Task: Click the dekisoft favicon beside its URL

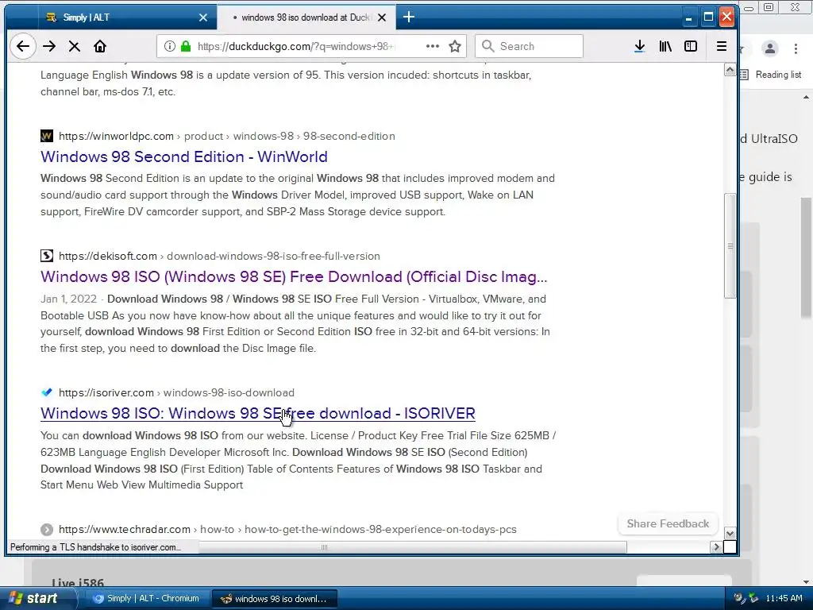Action: (47, 256)
